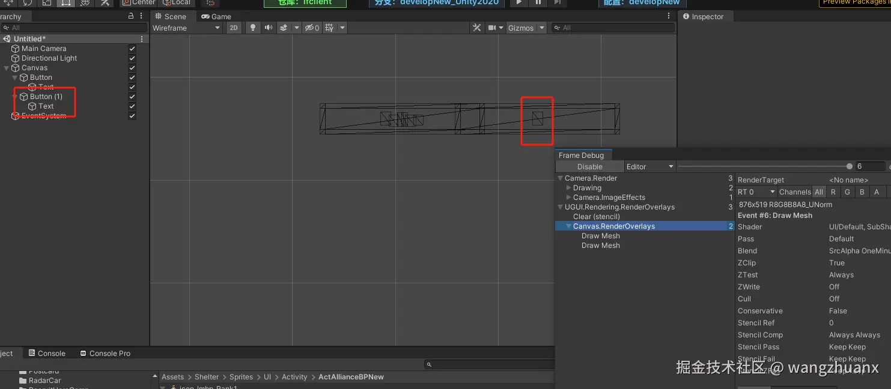891x389 pixels.
Task: Toggle the Gizmos button in Scene toolbar
Action: 521,28
